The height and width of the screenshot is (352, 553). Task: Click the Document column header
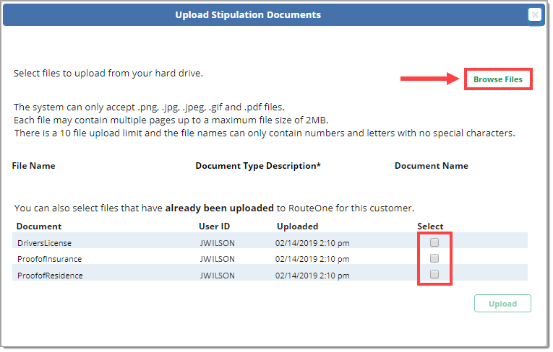coord(38,226)
